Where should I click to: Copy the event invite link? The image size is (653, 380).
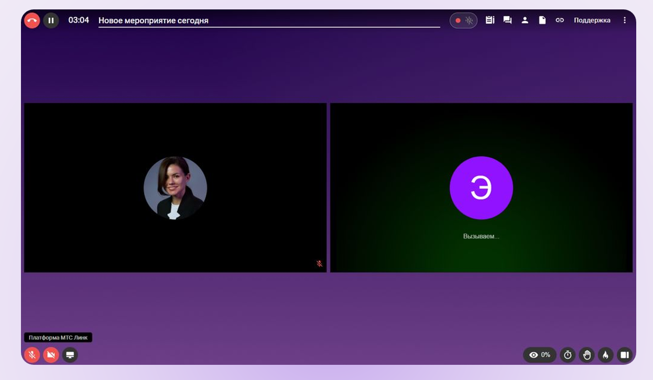560,20
